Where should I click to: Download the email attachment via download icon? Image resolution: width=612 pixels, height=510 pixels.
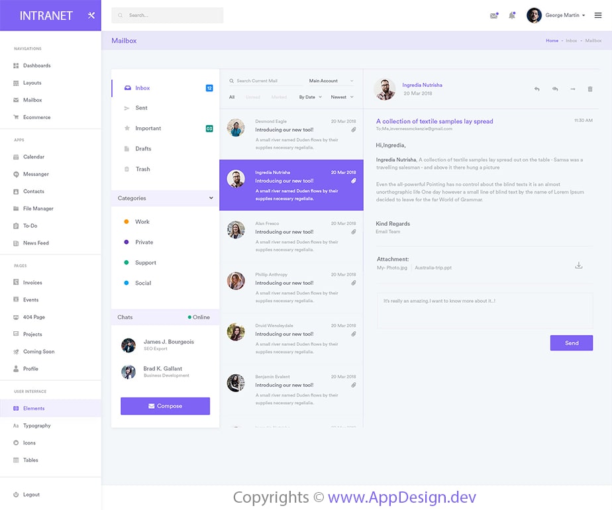click(x=578, y=264)
